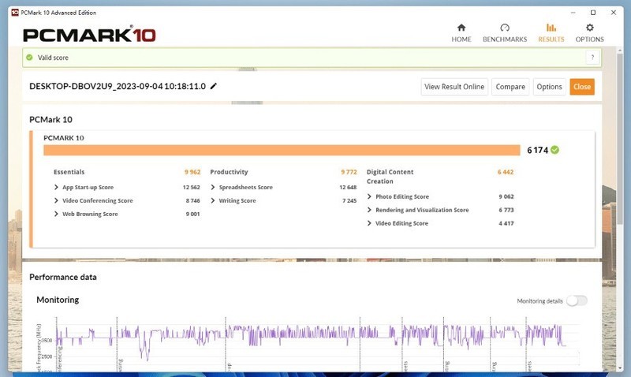Click the pencil icon to rename result
Screen dimensions: 631x377
pos(214,87)
